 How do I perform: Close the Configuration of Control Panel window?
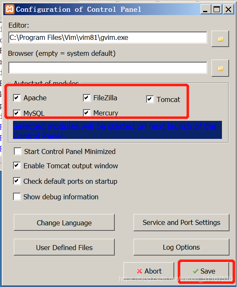(228, 9)
